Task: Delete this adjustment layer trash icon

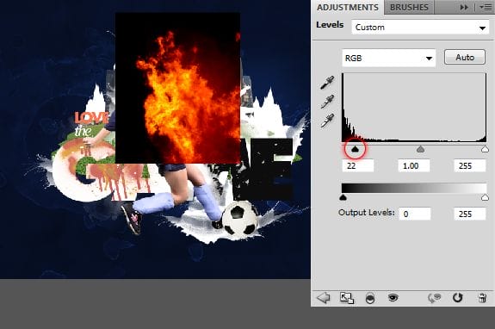Action: (482, 298)
